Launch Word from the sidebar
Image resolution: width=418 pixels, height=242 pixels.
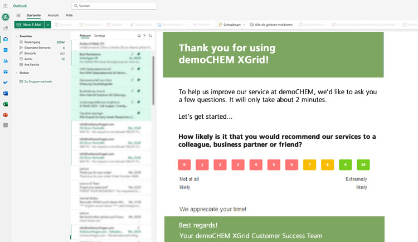tap(6, 93)
